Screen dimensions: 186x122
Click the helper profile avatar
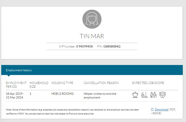(92, 19)
